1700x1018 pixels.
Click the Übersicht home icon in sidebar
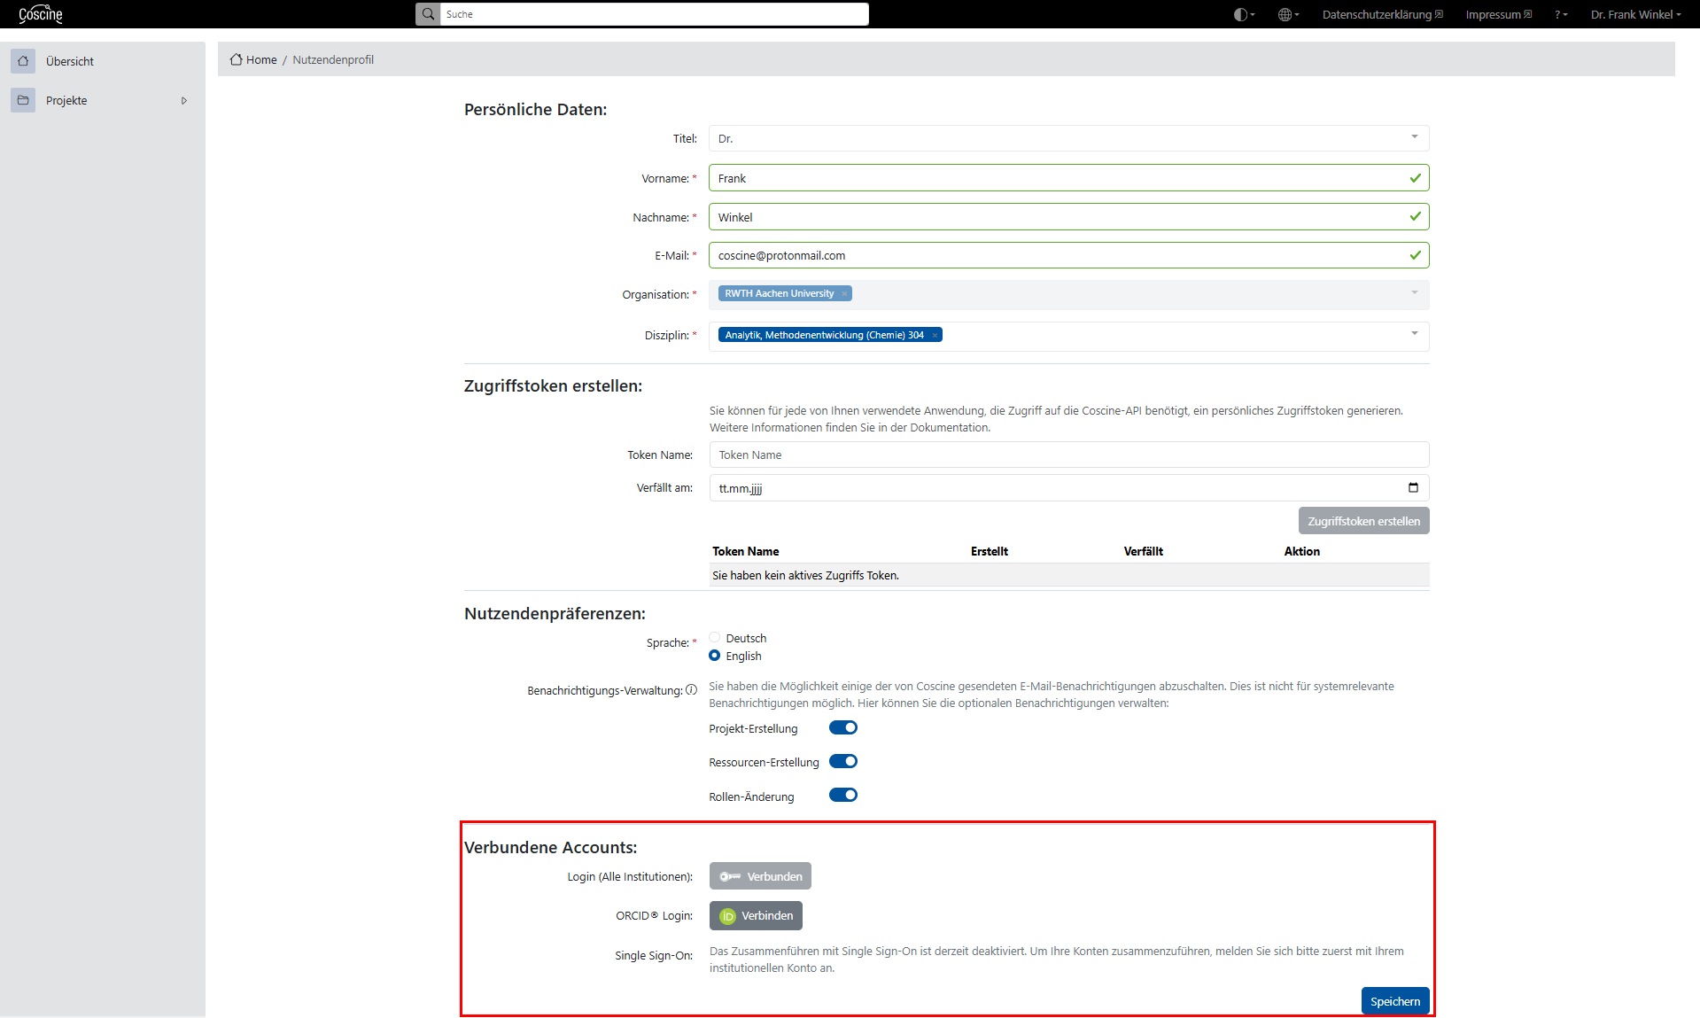click(x=23, y=61)
